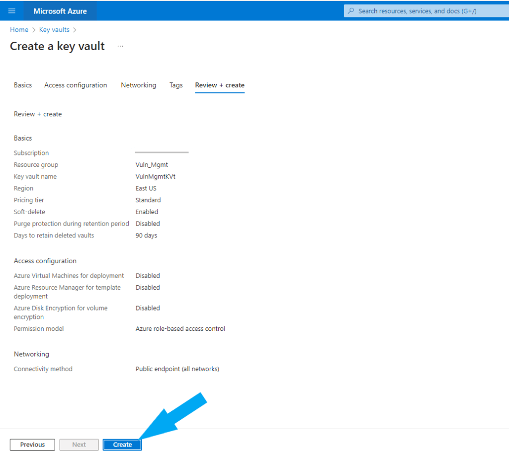Click the Previous button
509x460 pixels.
click(32, 445)
